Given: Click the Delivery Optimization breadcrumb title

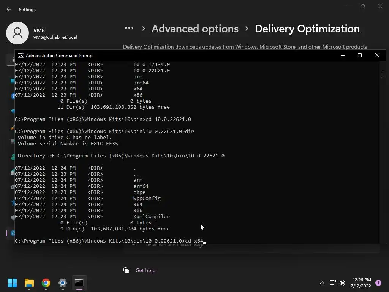Looking at the screenshot, I should pos(307,29).
